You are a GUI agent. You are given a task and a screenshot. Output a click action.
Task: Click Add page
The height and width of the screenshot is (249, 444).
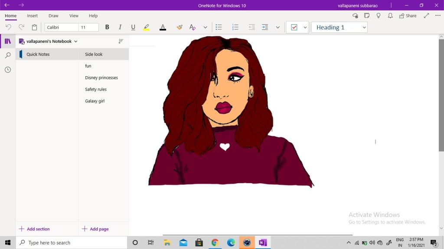[x=95, y=229]
